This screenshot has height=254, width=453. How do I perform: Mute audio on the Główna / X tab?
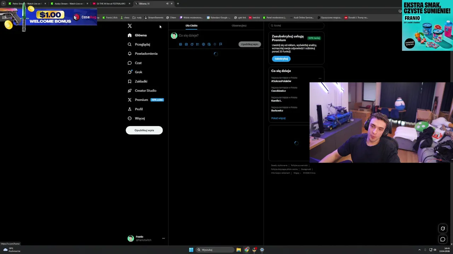(167, 4)
